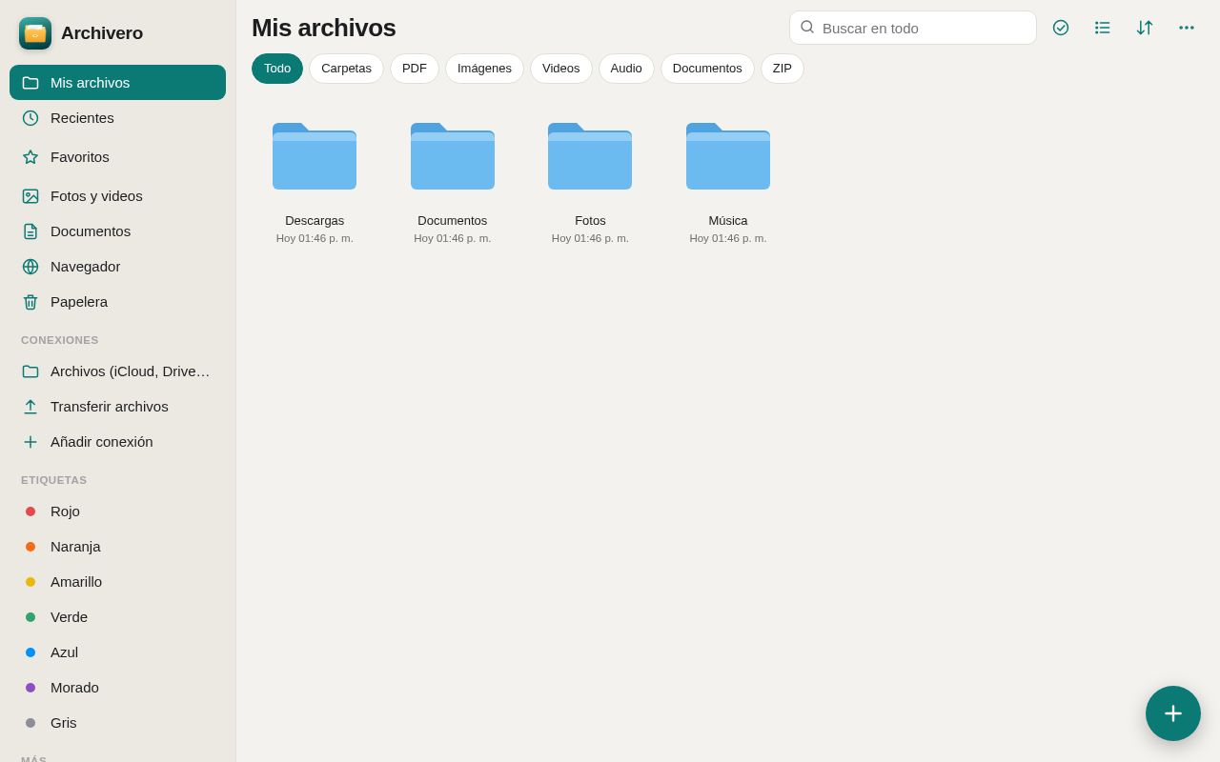Image resolution: width=1220 pixels, height=762 pixels.
Task: Open Documentos in the sidebar
Action: pyautogui.click(x=117, y=231)
